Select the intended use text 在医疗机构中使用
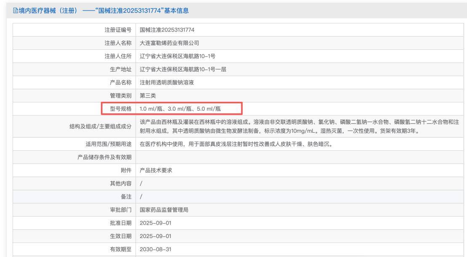 point(236,144)
